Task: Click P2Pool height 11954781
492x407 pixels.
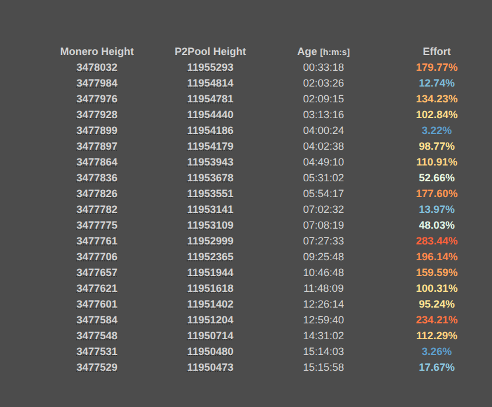Action: click(210, 99)
